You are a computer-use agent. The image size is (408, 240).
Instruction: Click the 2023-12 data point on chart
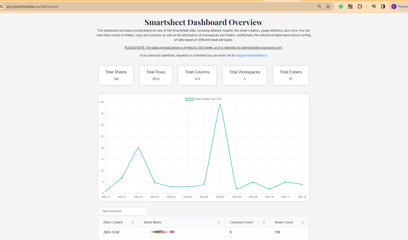pyautogui.click(x=302, y=185)
